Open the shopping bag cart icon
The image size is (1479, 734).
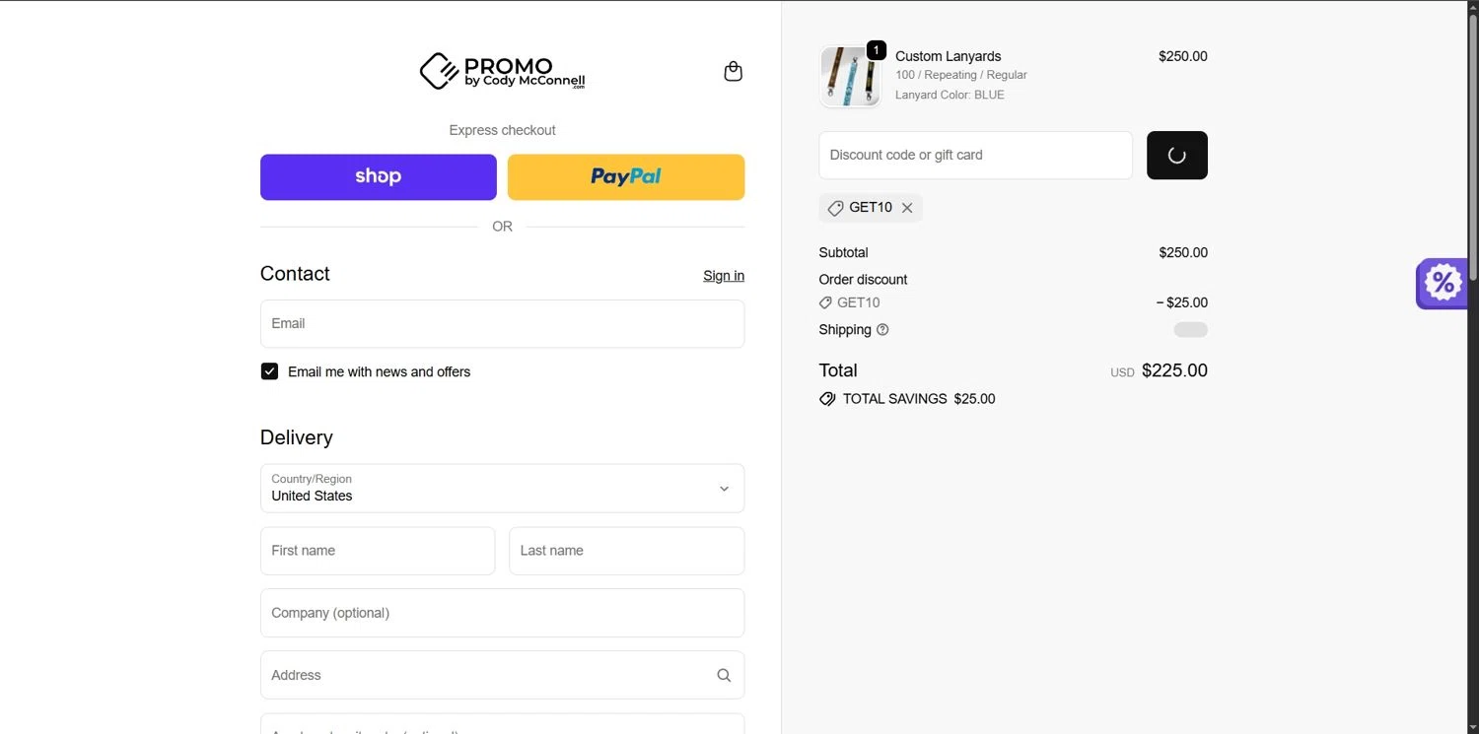coord(733,71)
